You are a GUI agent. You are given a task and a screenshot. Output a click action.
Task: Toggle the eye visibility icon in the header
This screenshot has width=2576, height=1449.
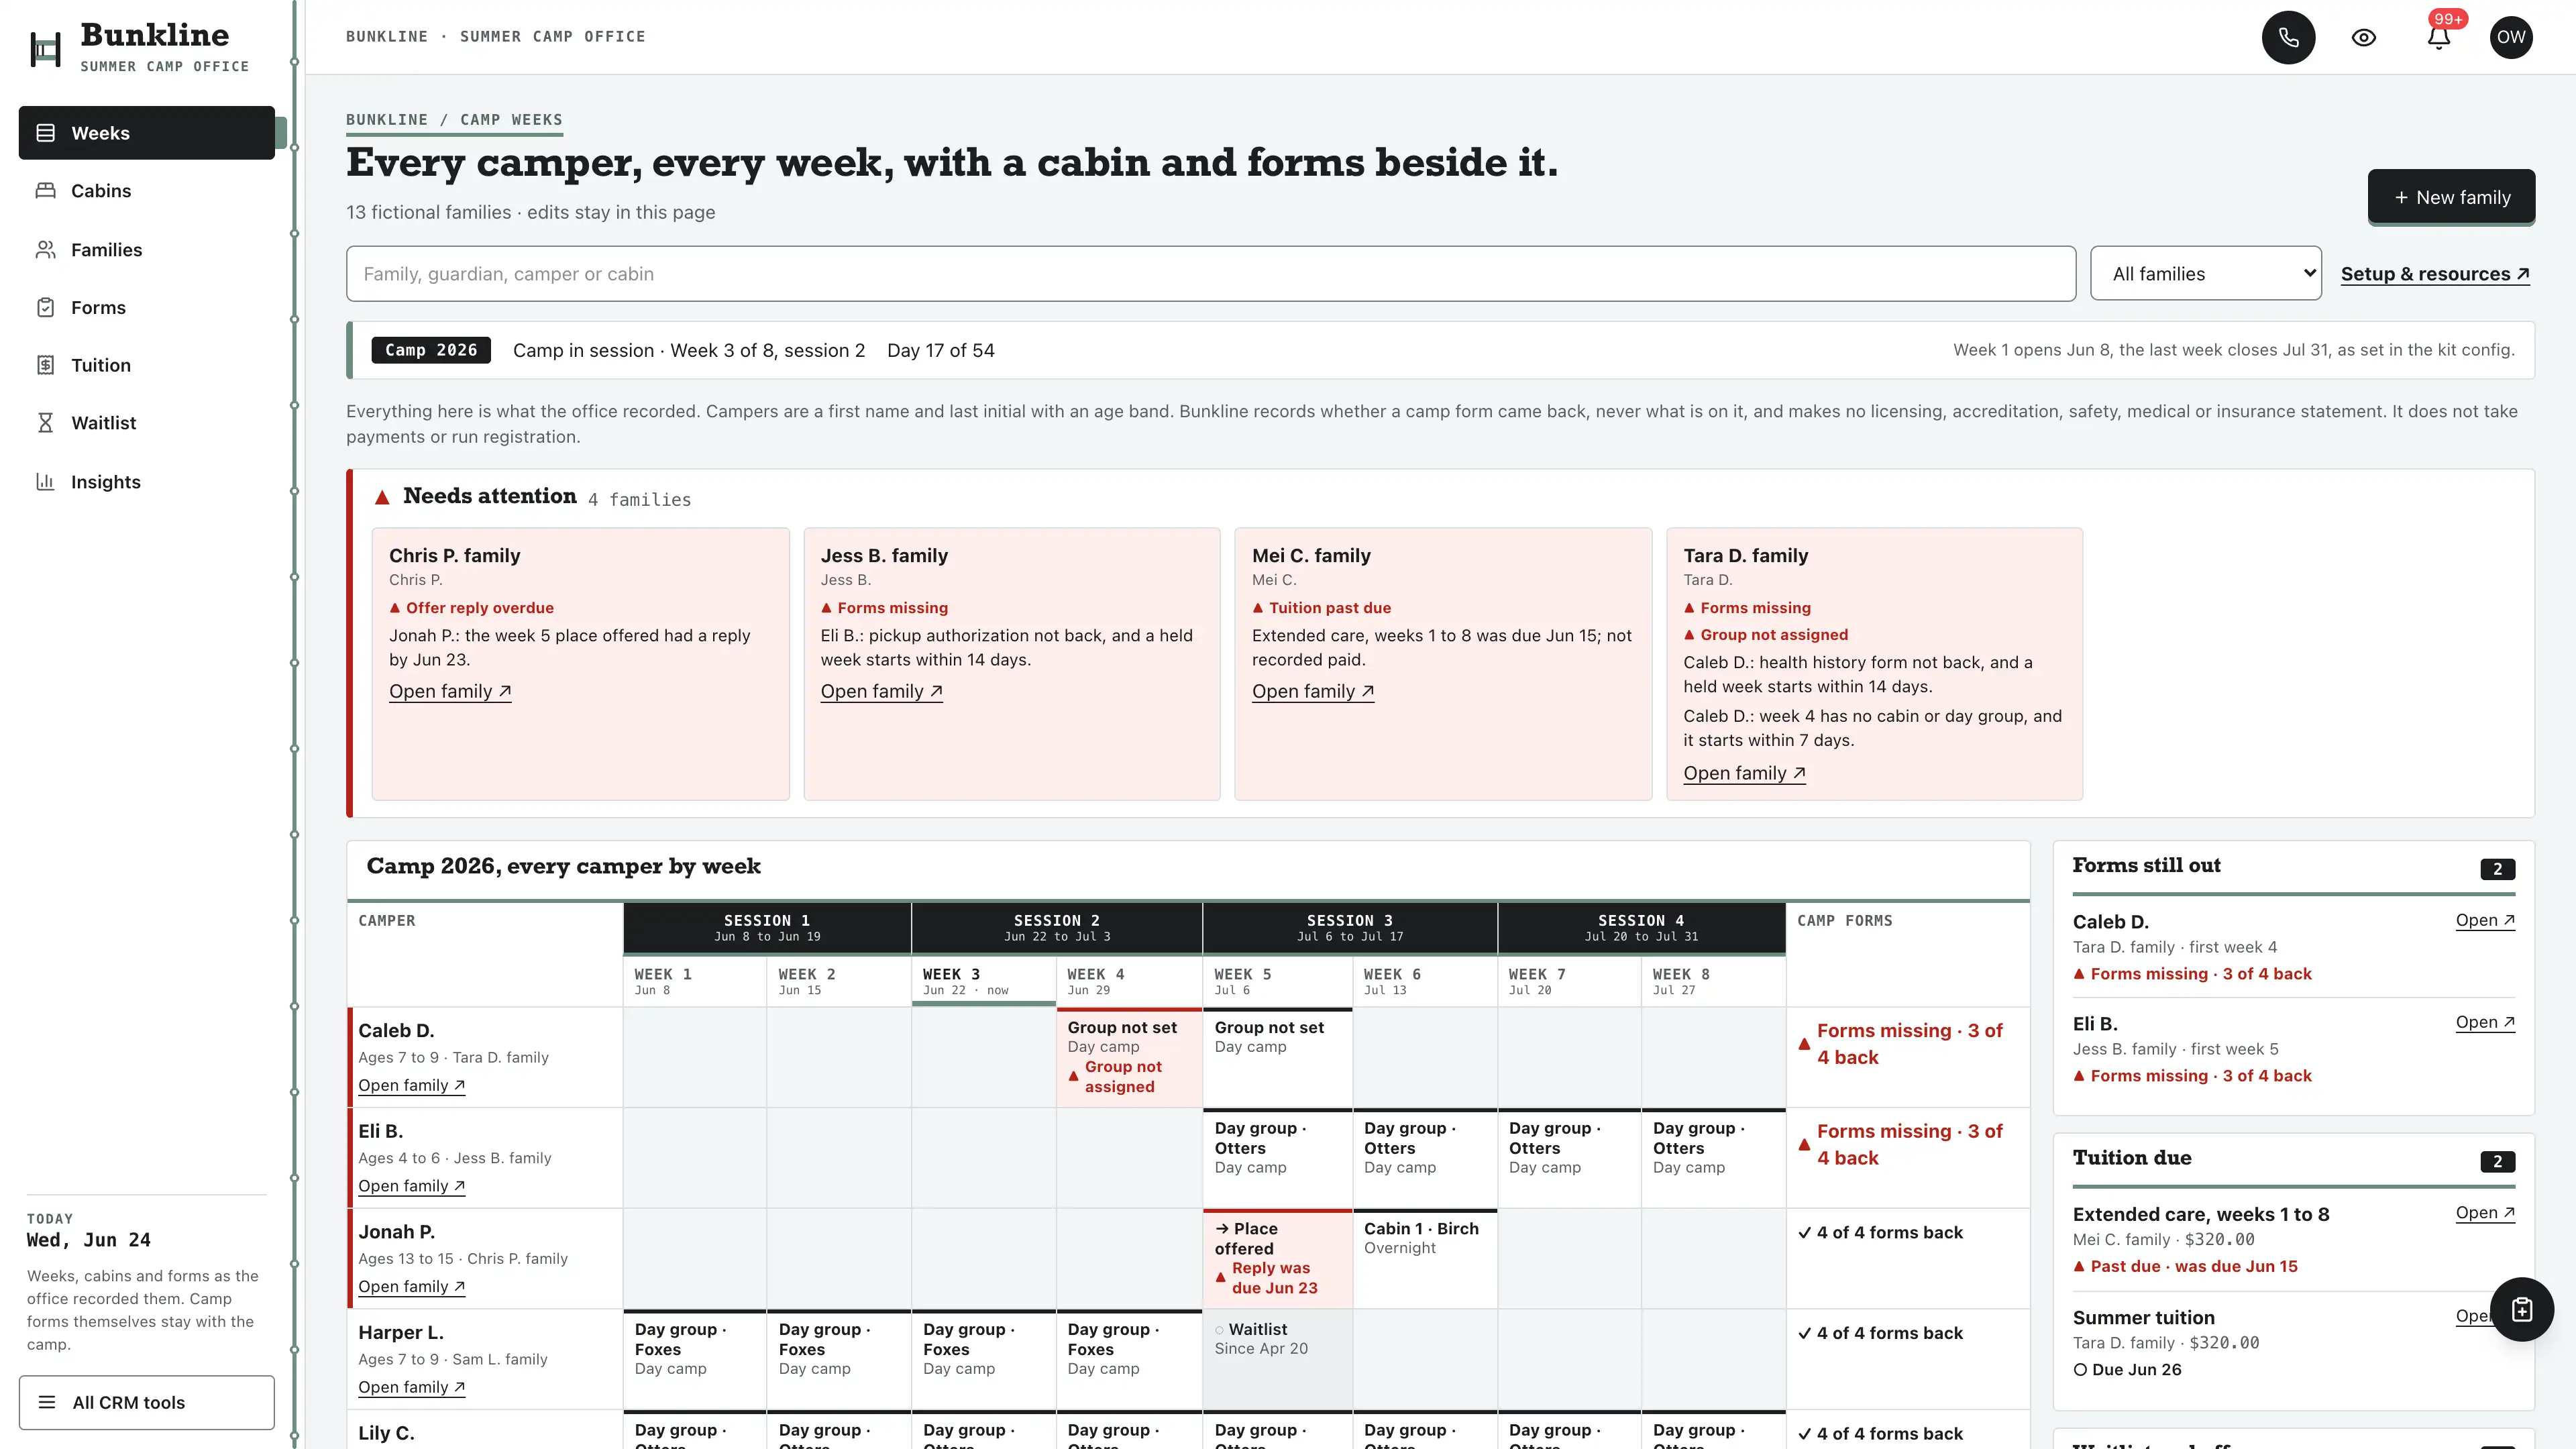(x=2363, y=37)
